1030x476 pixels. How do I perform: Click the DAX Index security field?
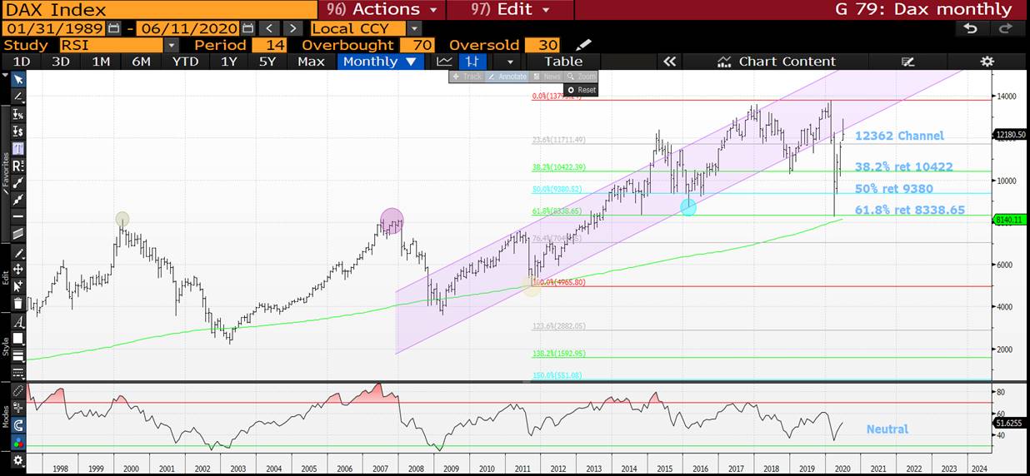click(x=159, y=10)
